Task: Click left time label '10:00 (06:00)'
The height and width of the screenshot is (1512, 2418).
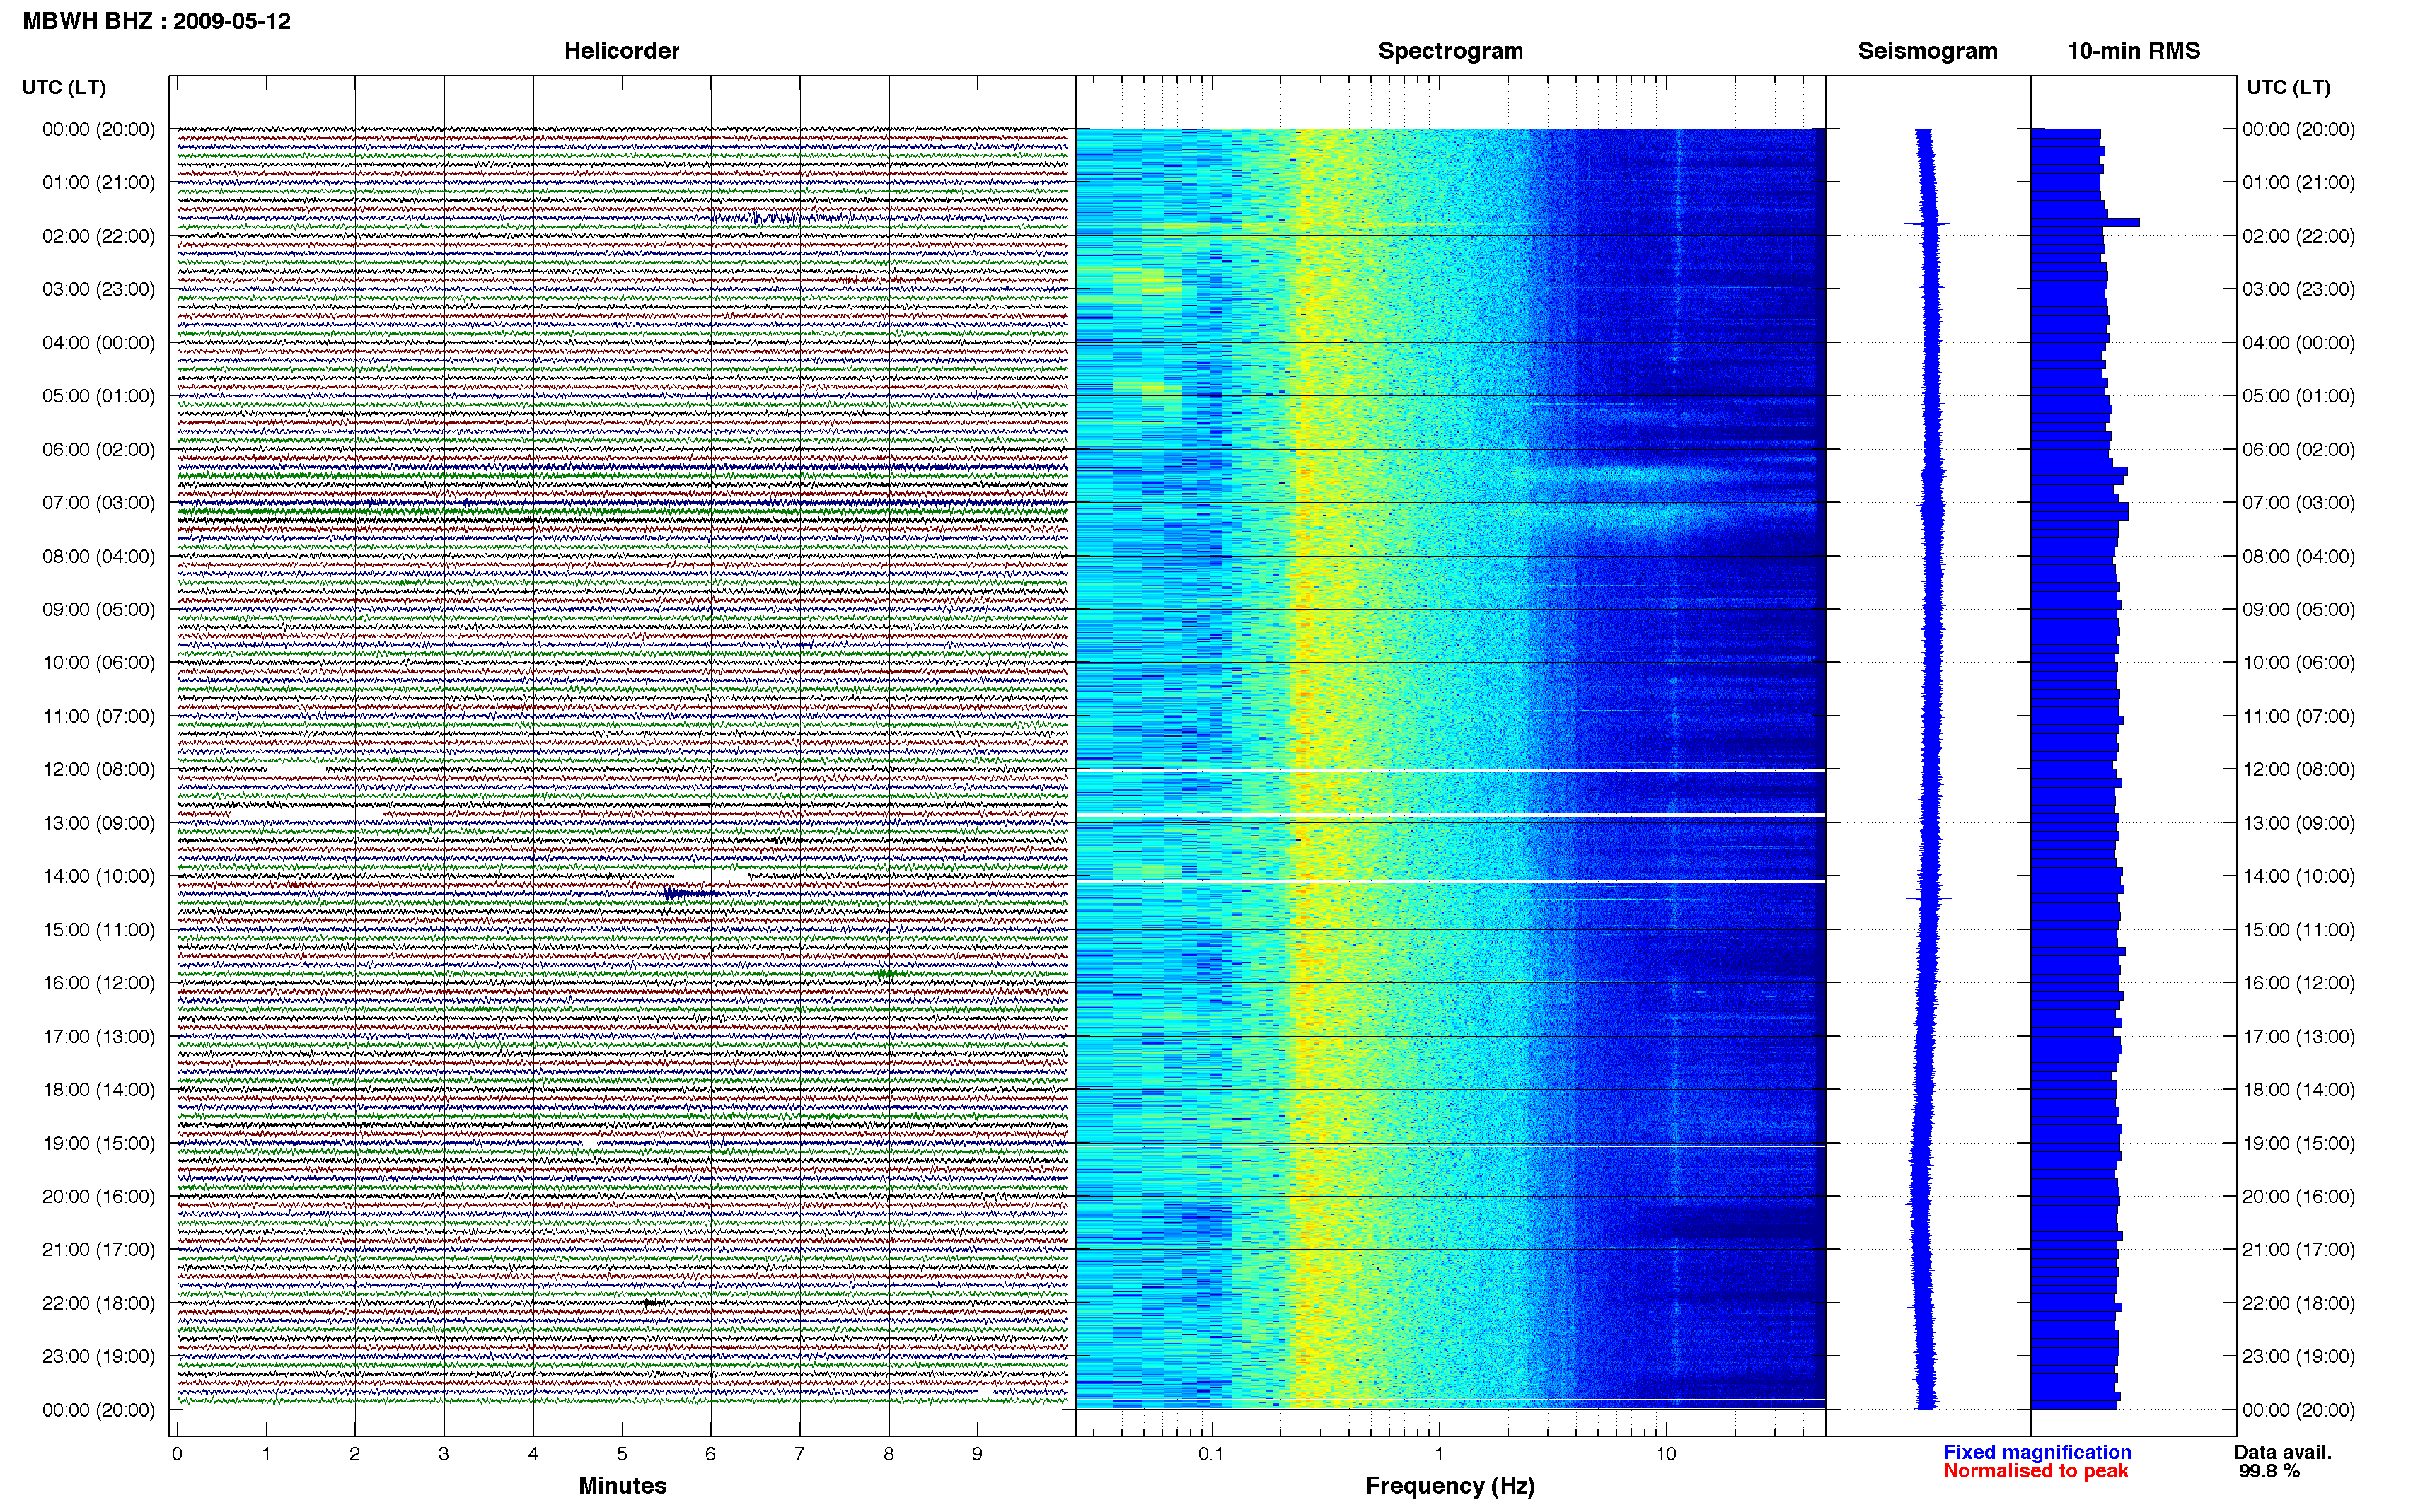Action: pyautogui.click(x=98, y=663)
